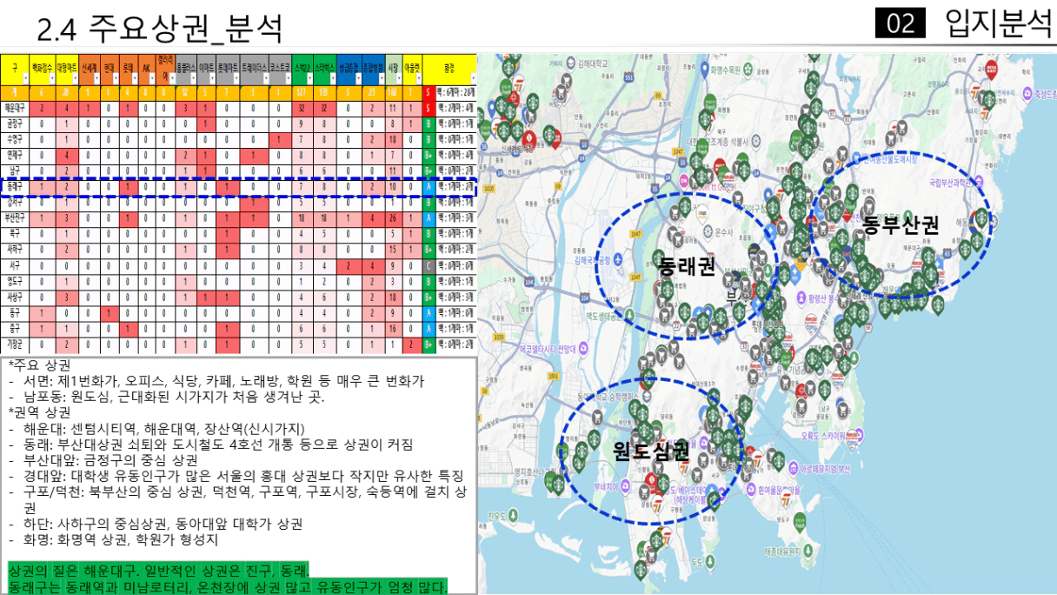Click the 원도심권 label on the map

pos(651,451)
